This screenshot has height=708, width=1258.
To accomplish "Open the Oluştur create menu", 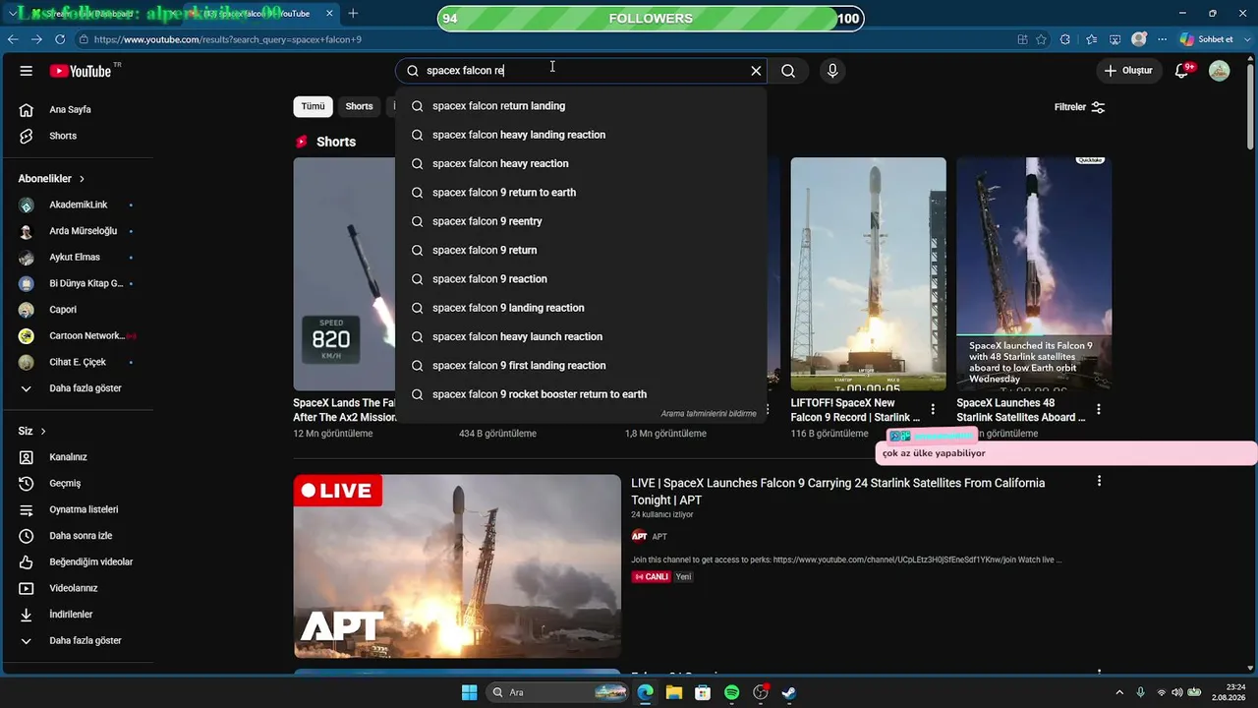I will (1127, 71).
